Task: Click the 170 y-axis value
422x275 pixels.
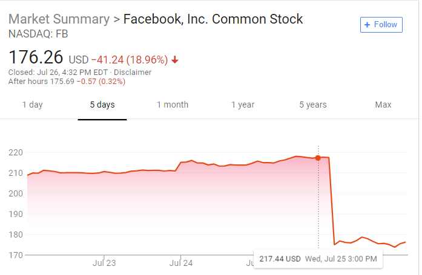Action: click(16, 255)
